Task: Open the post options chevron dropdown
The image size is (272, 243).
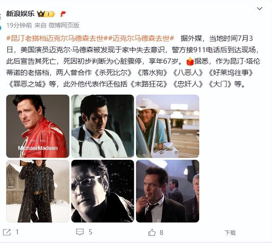Action: pyautogui.click(x=260, y=8)
